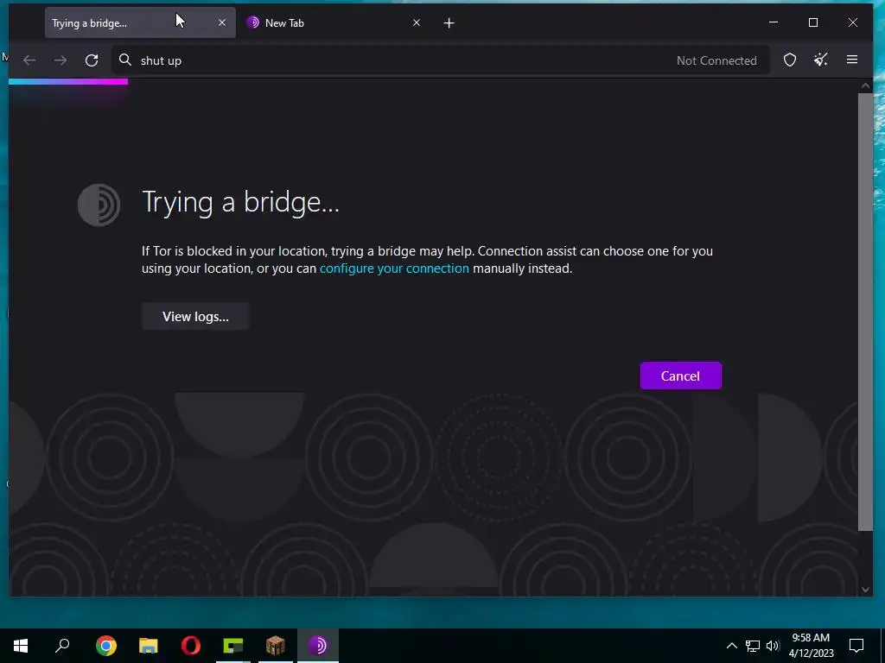
Task: Click the Tor Browser taskbar icon
Action: point(318,646)
